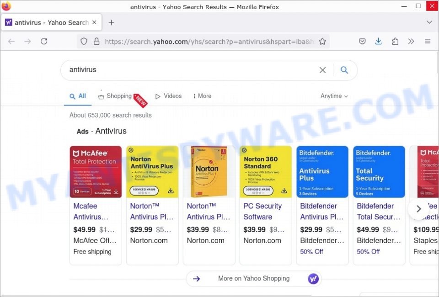Screen dimensions: 439x297
Task: Open Norton Antivirus Plus $29.99 listing link
Action: (151, 212)
